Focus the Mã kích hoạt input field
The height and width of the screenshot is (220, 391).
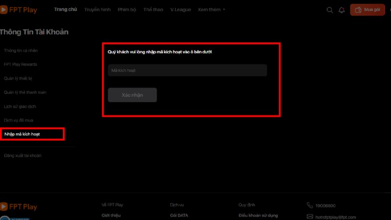(x=187, y=70)
